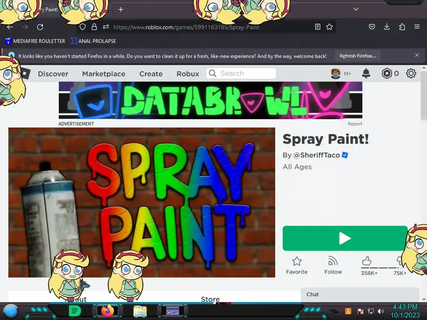Viewport: 427px width, 320px height.
Task: Open the Windows Start orb
Action: (11, 311)
